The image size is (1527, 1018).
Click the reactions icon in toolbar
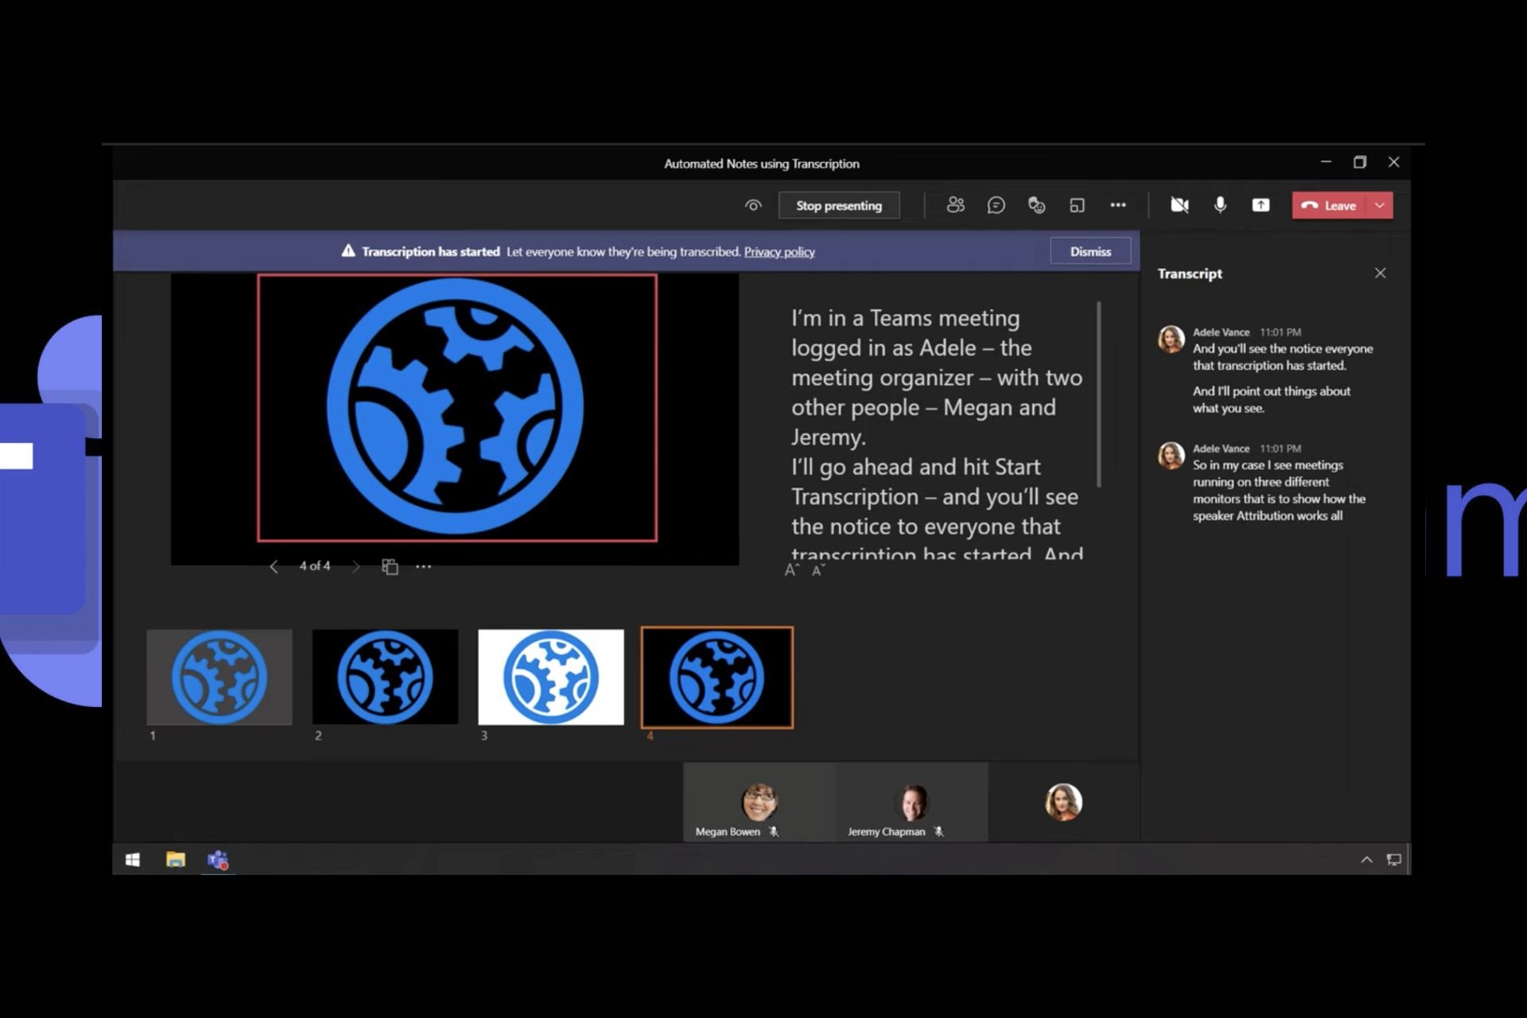[x=1036, y=205]
